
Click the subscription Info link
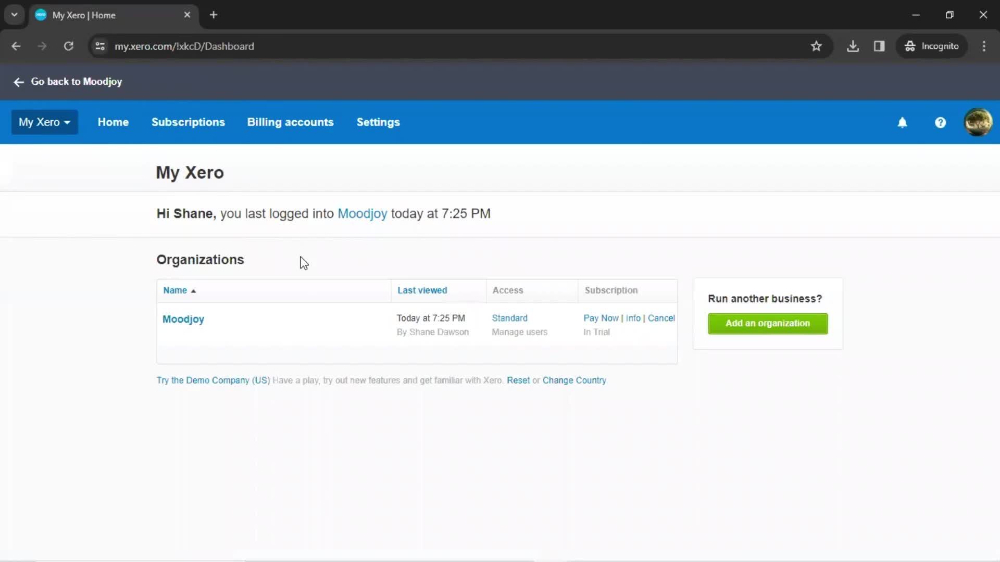point(633,318)
